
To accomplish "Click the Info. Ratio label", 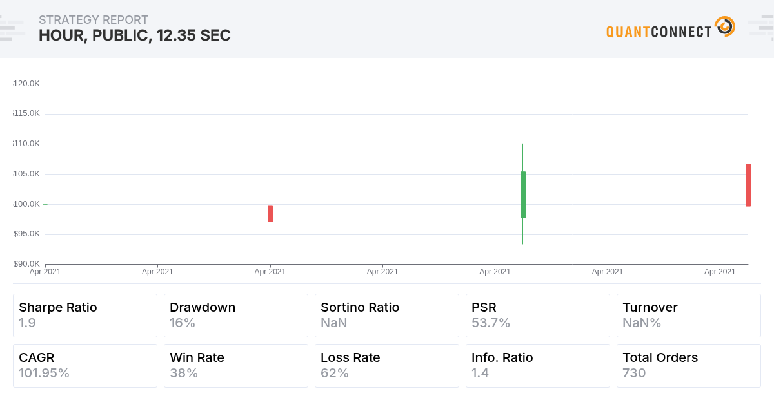I will pos(502,357).
